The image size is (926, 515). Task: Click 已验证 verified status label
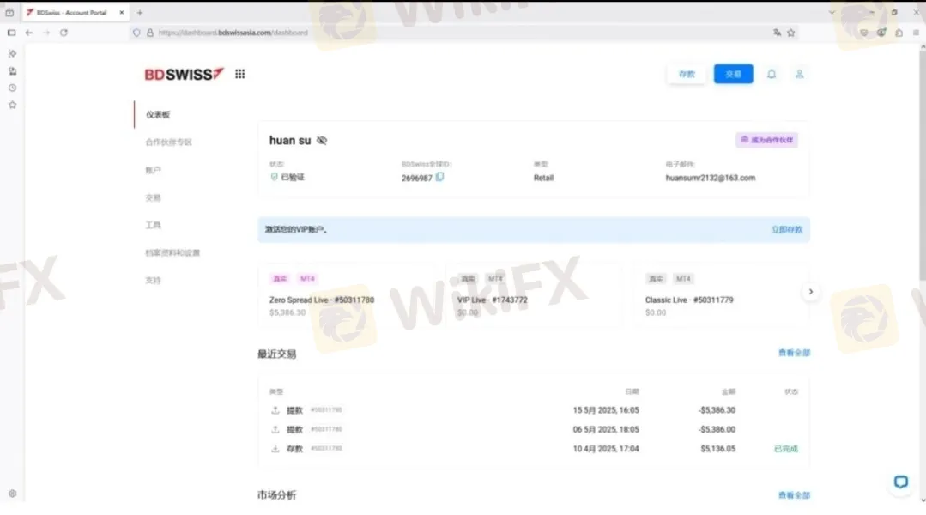(x=293, y=177)
